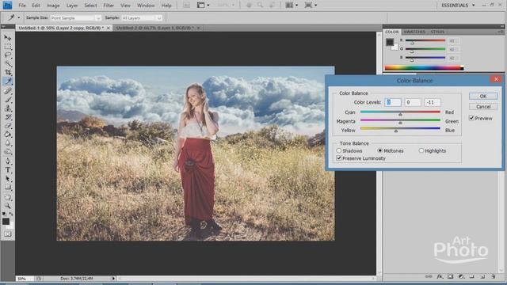Select the Midtones radio button
Image resolution: width=507 pixels, height=285 pixels.
tap(380, 150)
